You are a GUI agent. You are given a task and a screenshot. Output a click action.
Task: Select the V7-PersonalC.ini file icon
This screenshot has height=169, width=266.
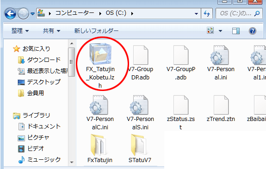(99, 105)
